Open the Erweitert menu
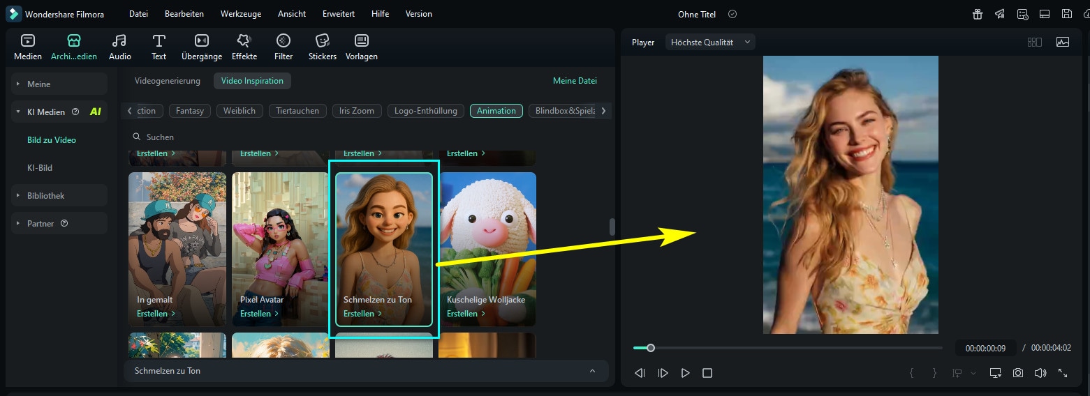The height and width of the screenshot is (396, 1090). click(x=338, y=14)
